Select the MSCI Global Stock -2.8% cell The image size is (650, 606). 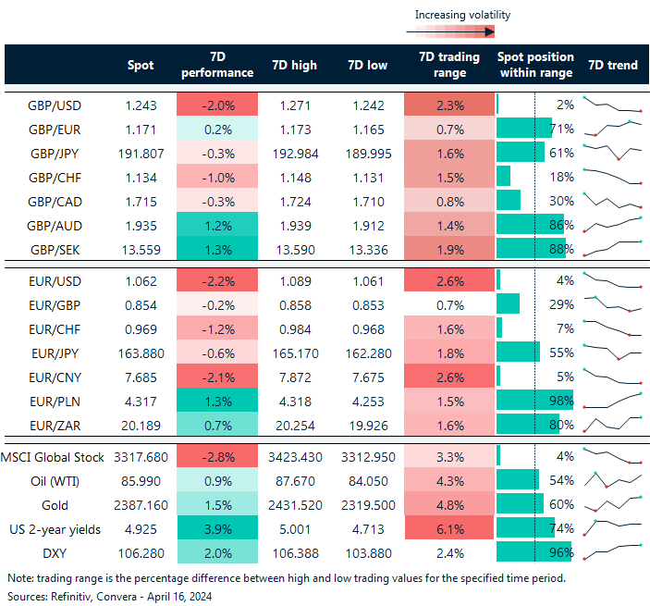[216, 456]
